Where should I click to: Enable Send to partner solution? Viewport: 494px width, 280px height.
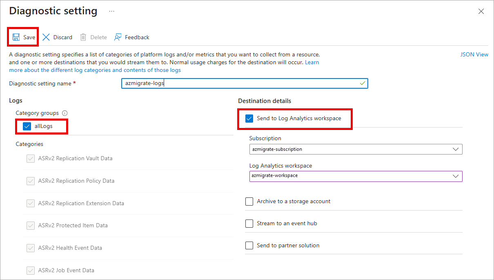249,246
